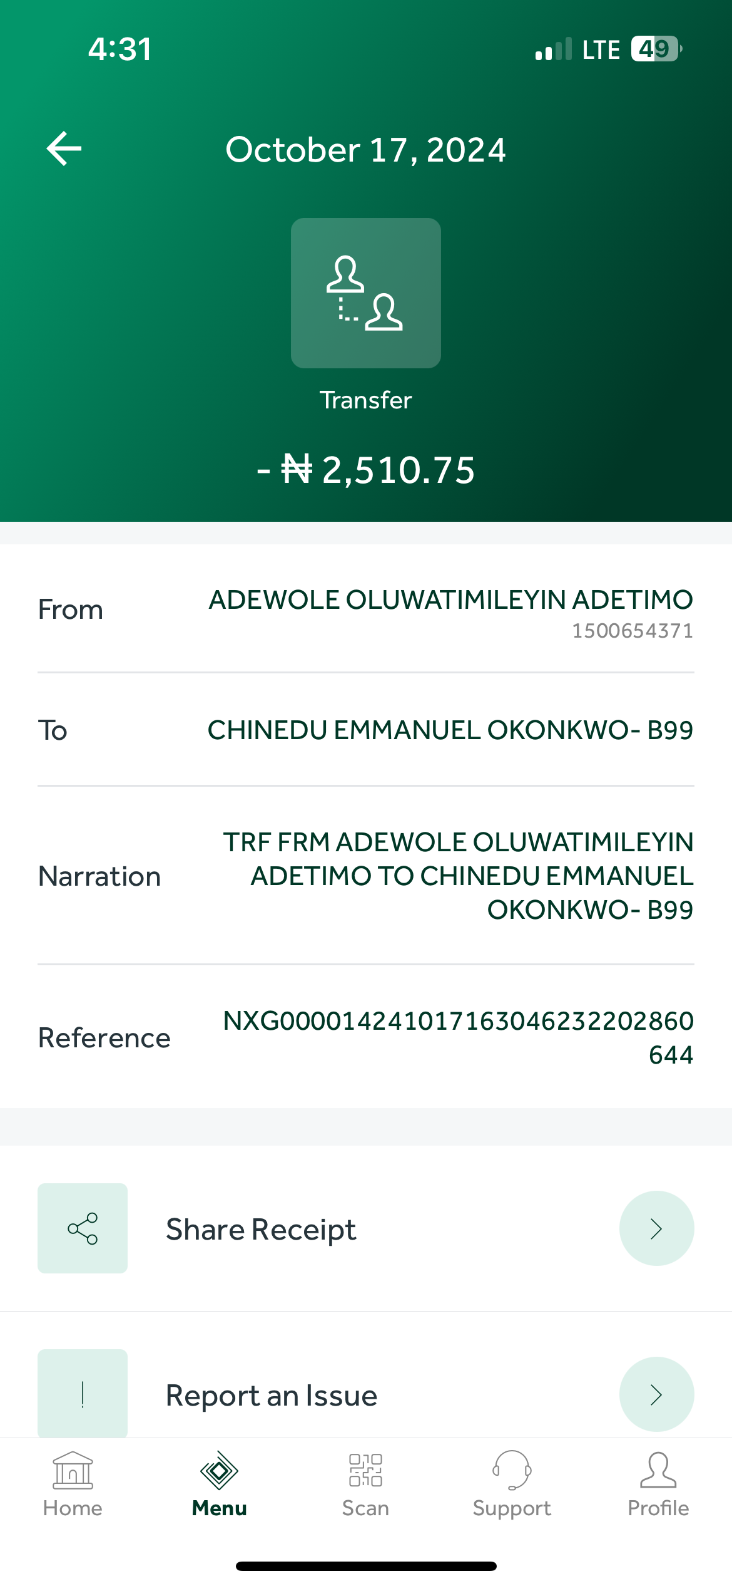Tap the battery indicator in status bar
The image size is (732, 1586).
[x=655, y=49]
